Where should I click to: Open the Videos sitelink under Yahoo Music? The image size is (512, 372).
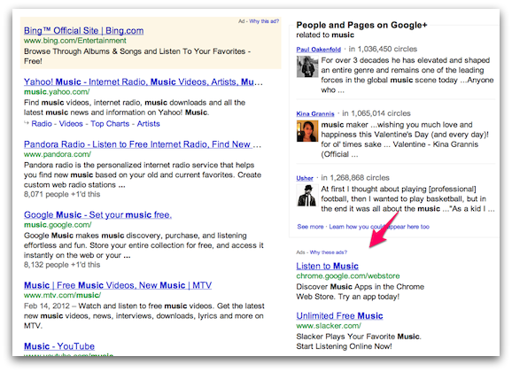[x=71, y=124]
